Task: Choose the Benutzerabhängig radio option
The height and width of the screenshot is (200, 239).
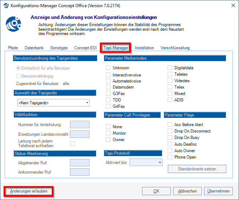Action: [19, 76]
